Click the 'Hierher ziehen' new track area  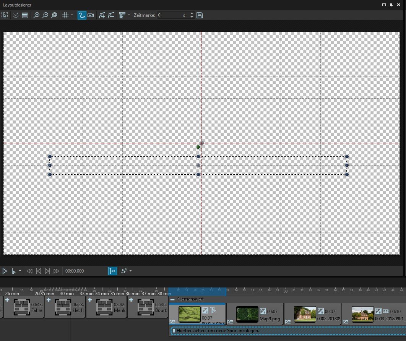tap(287, 331)
